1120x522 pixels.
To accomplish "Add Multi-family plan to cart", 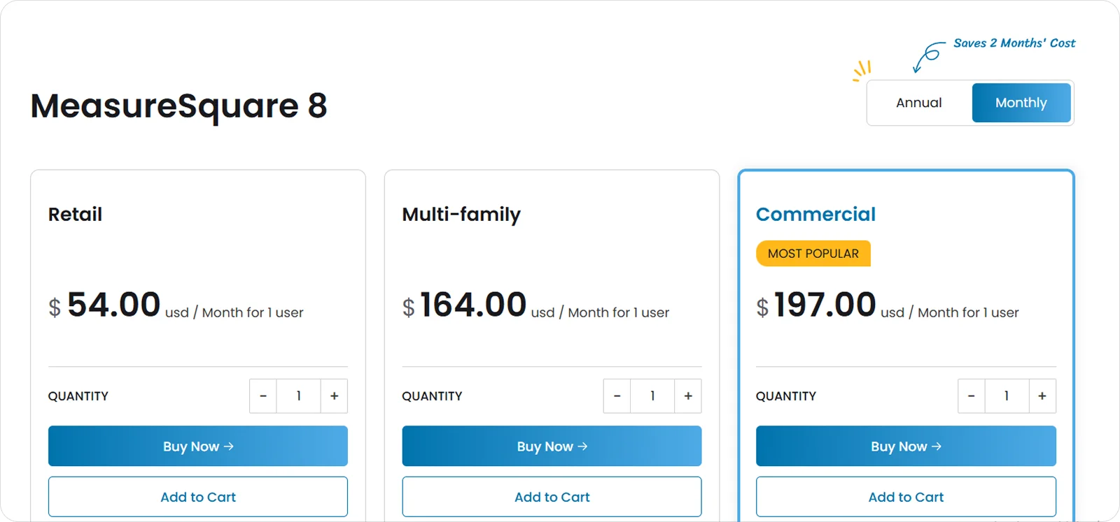I will tap(552, 497).
